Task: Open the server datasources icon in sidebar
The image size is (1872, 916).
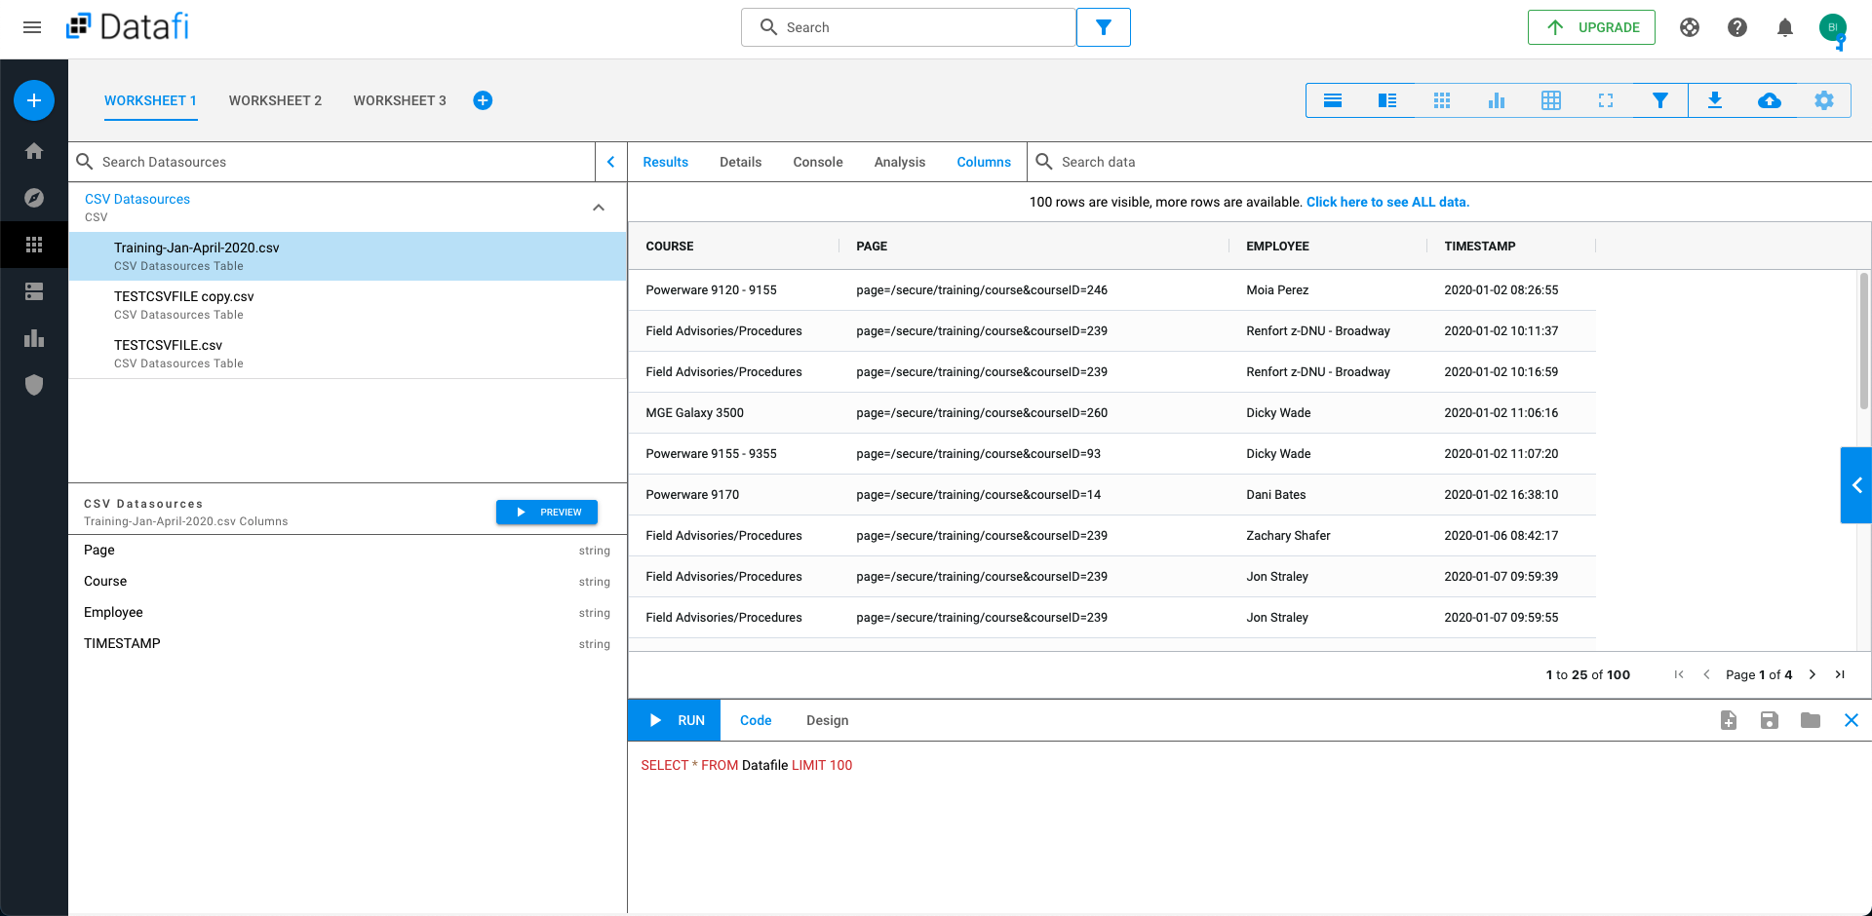Action: click(34, 291)
